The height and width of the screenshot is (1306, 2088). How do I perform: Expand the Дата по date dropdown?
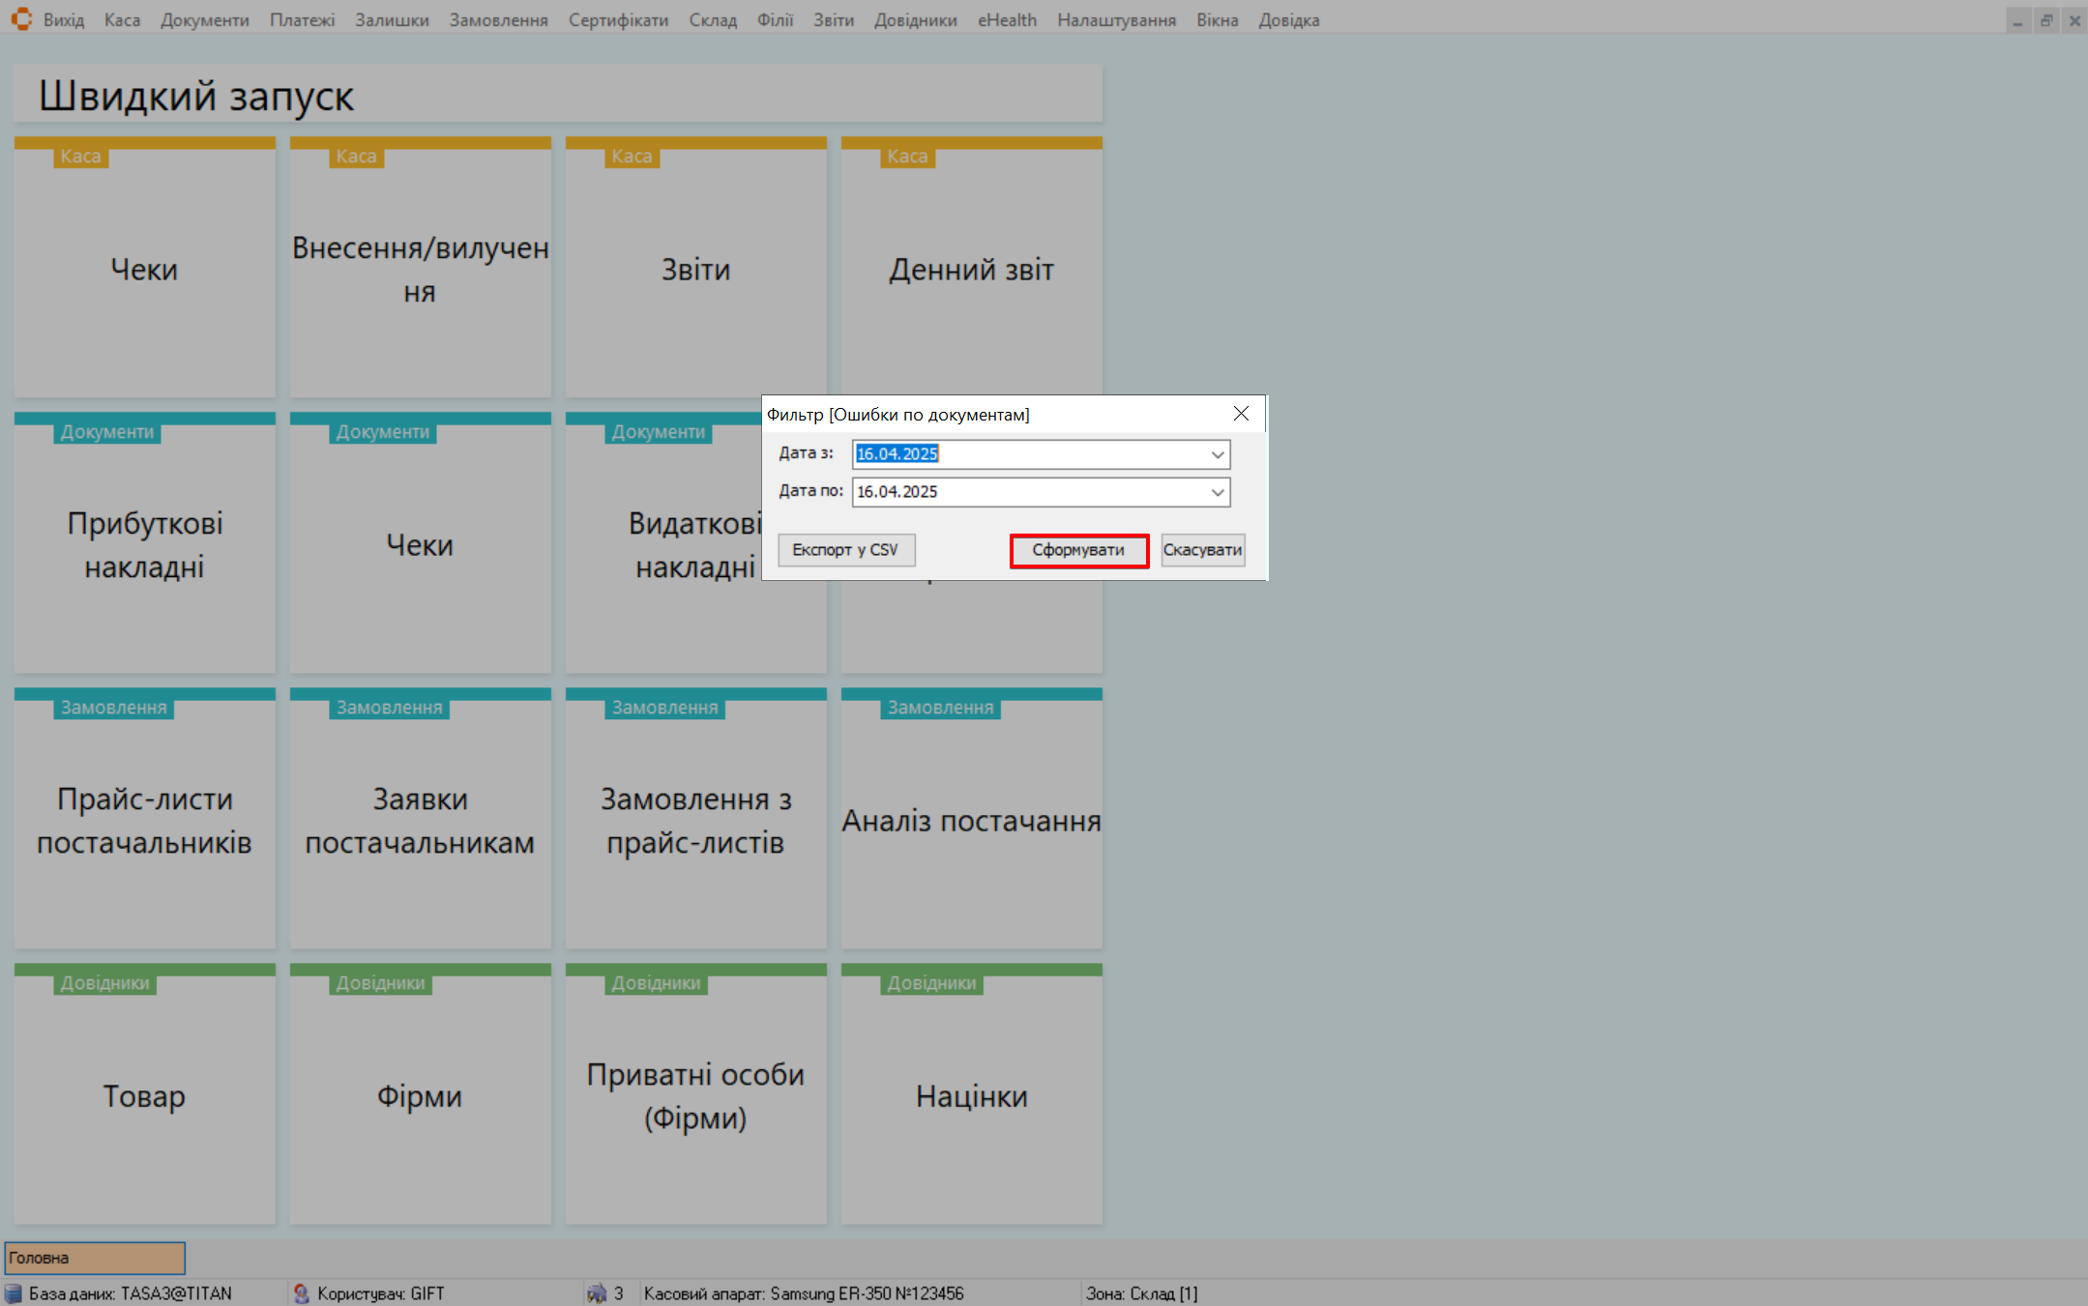(x=1218, y=492)
